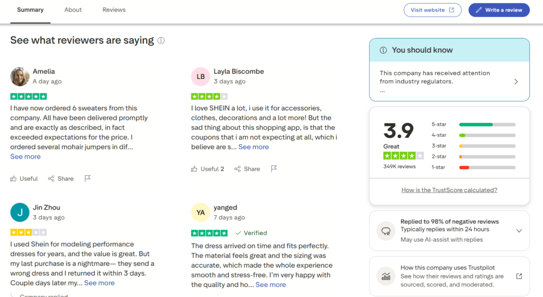Open reviewer name yanged
The image size is (543, 297).
pyautogui.click(x=225, y=207)
